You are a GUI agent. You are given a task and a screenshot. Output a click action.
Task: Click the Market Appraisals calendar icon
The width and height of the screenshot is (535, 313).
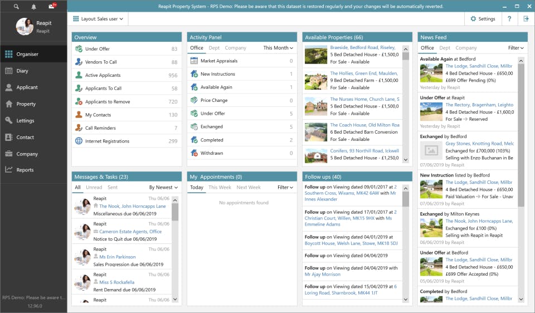[194, 61]
